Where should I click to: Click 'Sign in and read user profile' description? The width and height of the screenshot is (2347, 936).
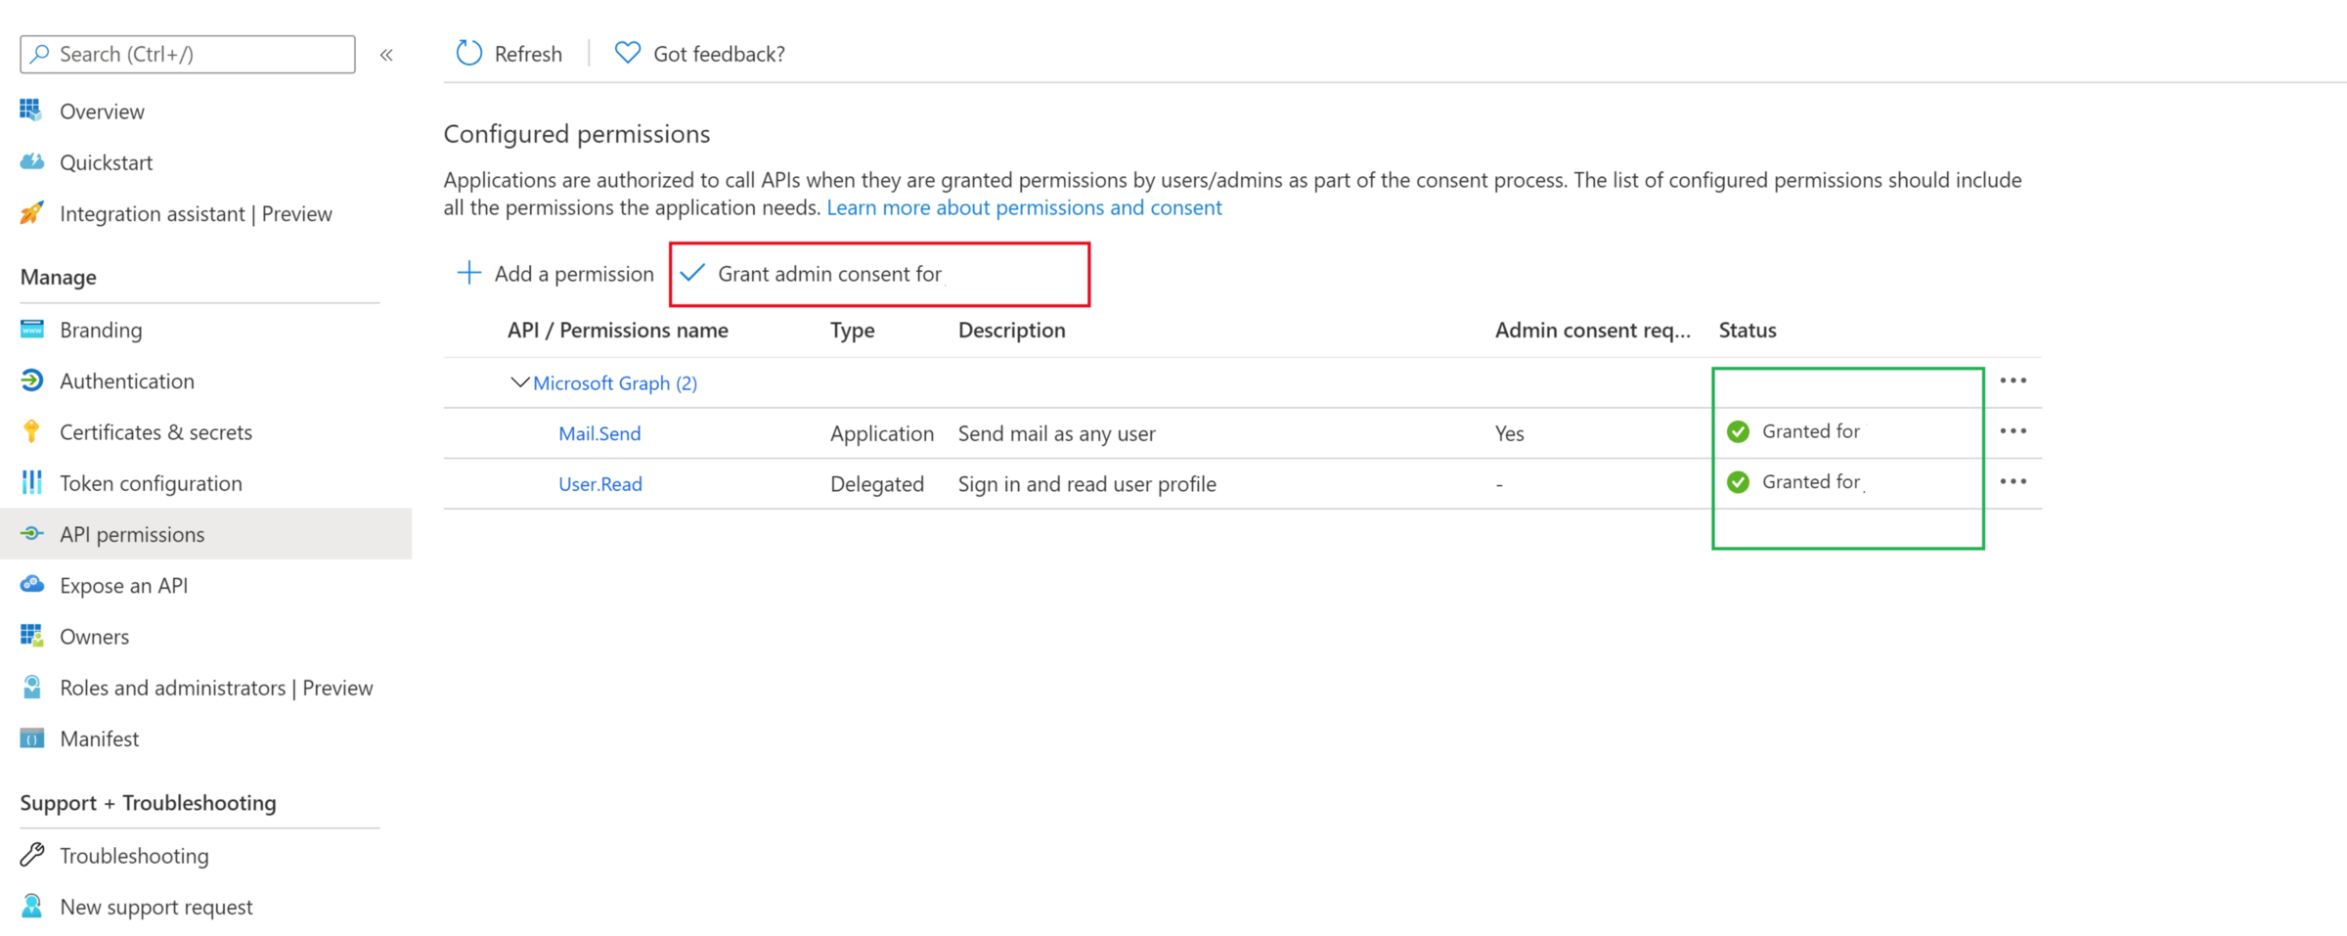tap(1086, 484)
